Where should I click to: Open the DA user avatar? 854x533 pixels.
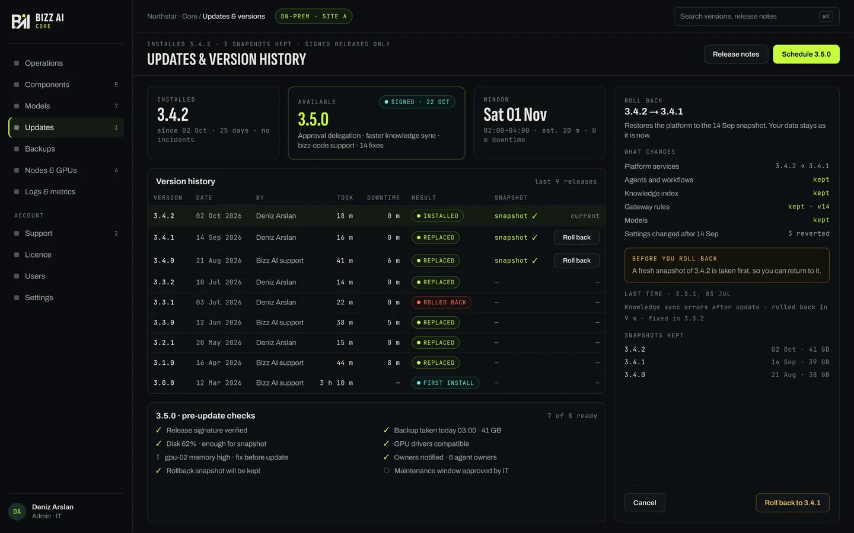pos(17,511)
